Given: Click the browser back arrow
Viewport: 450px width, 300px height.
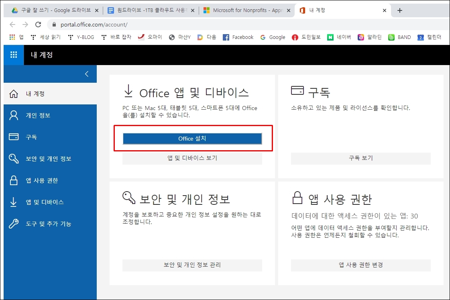Looking at the screenshot, I should click(12, 24).
